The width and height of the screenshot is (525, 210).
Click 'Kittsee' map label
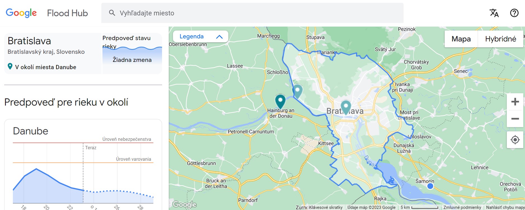326,143
